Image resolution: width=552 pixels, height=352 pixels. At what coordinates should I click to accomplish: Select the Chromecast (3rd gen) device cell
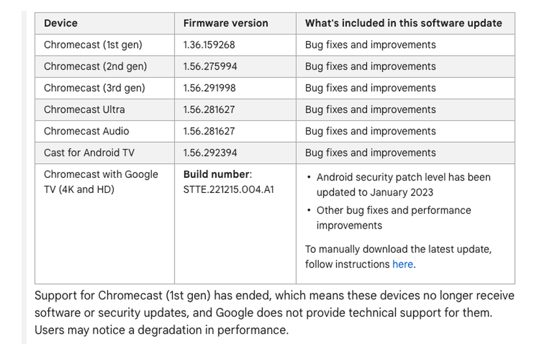(x=95, y=88)
